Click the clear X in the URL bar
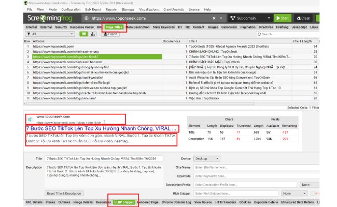Viewport: 337px width, 207px height. (214, 18)
